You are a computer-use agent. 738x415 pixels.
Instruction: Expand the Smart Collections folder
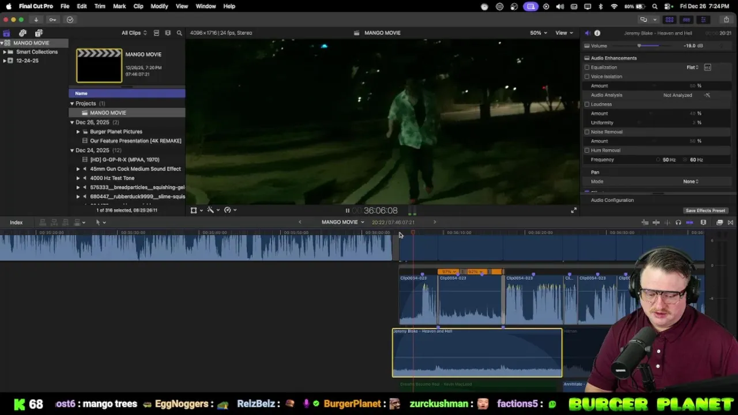pyautogui.click(x=5, y=52)
